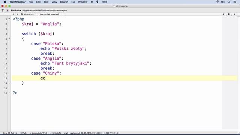Collapse the fold triangle at line 5

pyautogui.click(x=9, y=38)
